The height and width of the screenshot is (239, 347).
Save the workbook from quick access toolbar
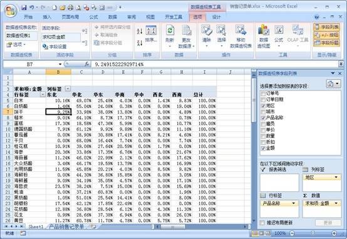[24, 8]
